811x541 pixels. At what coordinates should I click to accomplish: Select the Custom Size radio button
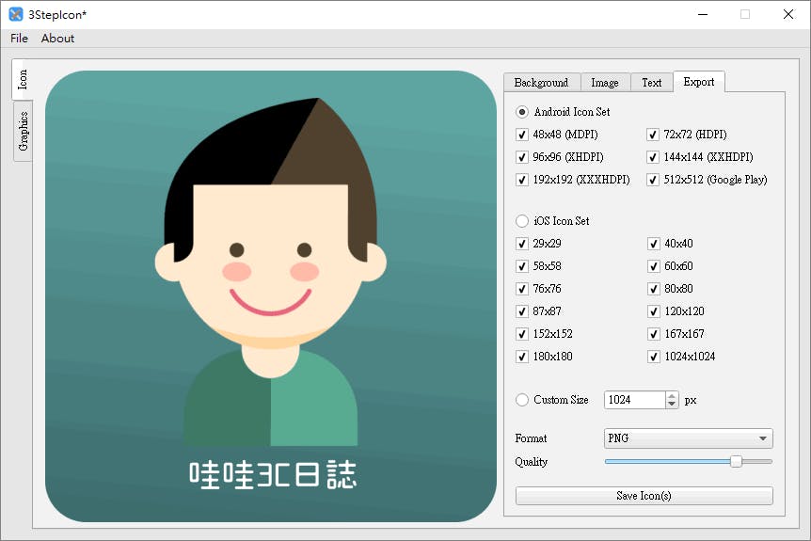coord(522,400)
